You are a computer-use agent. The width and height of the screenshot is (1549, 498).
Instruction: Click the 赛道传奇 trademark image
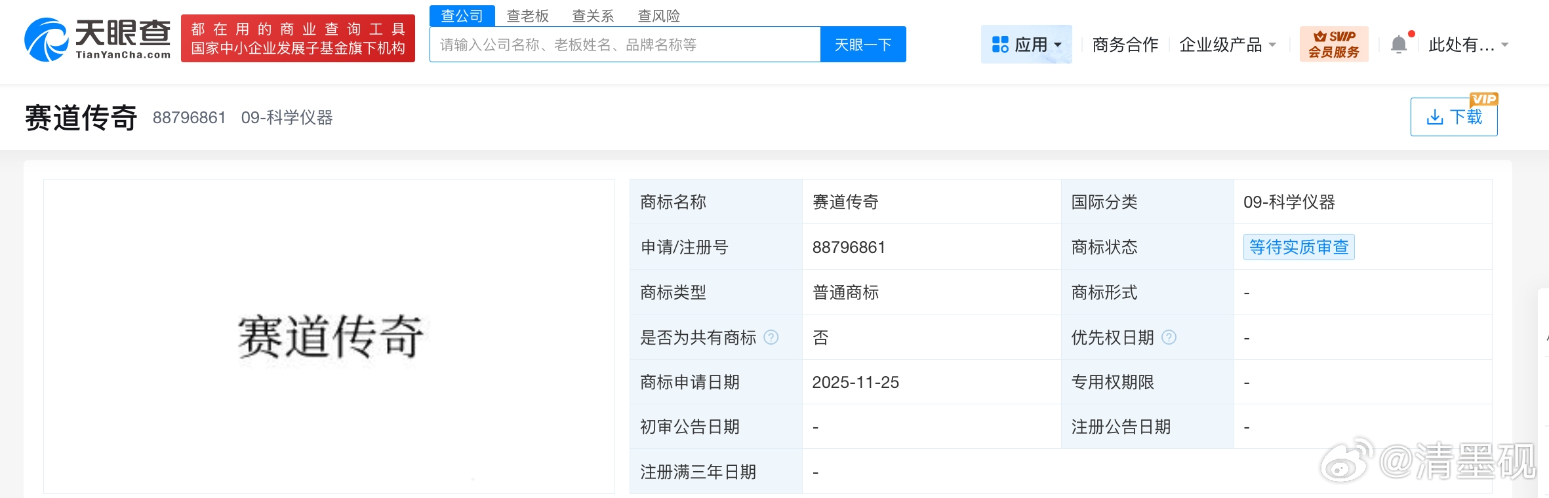pos(330,336)
